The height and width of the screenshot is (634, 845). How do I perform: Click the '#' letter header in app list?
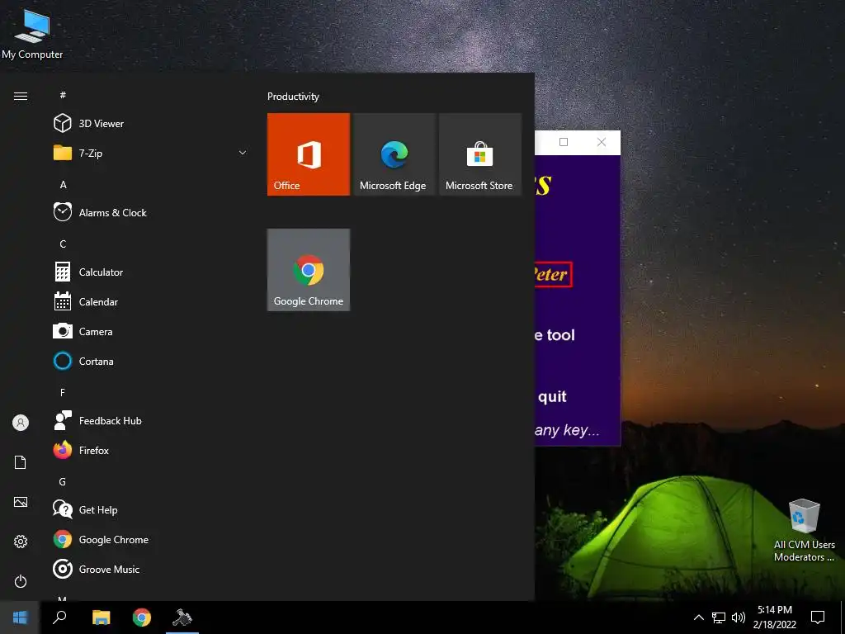(63, 95)
